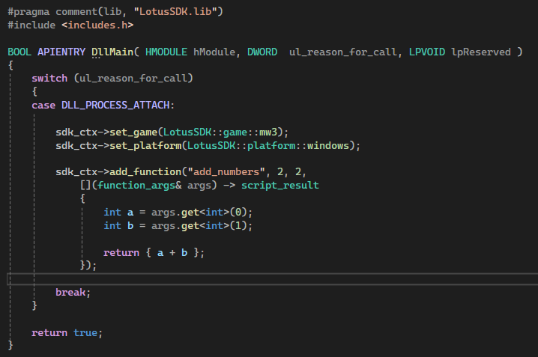Click the platform namespace in set_platform call

271,146
